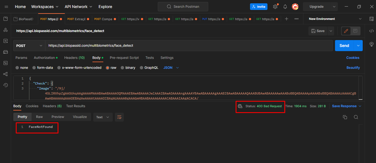
Task: Open the settings gear
Action: (275, 7)
